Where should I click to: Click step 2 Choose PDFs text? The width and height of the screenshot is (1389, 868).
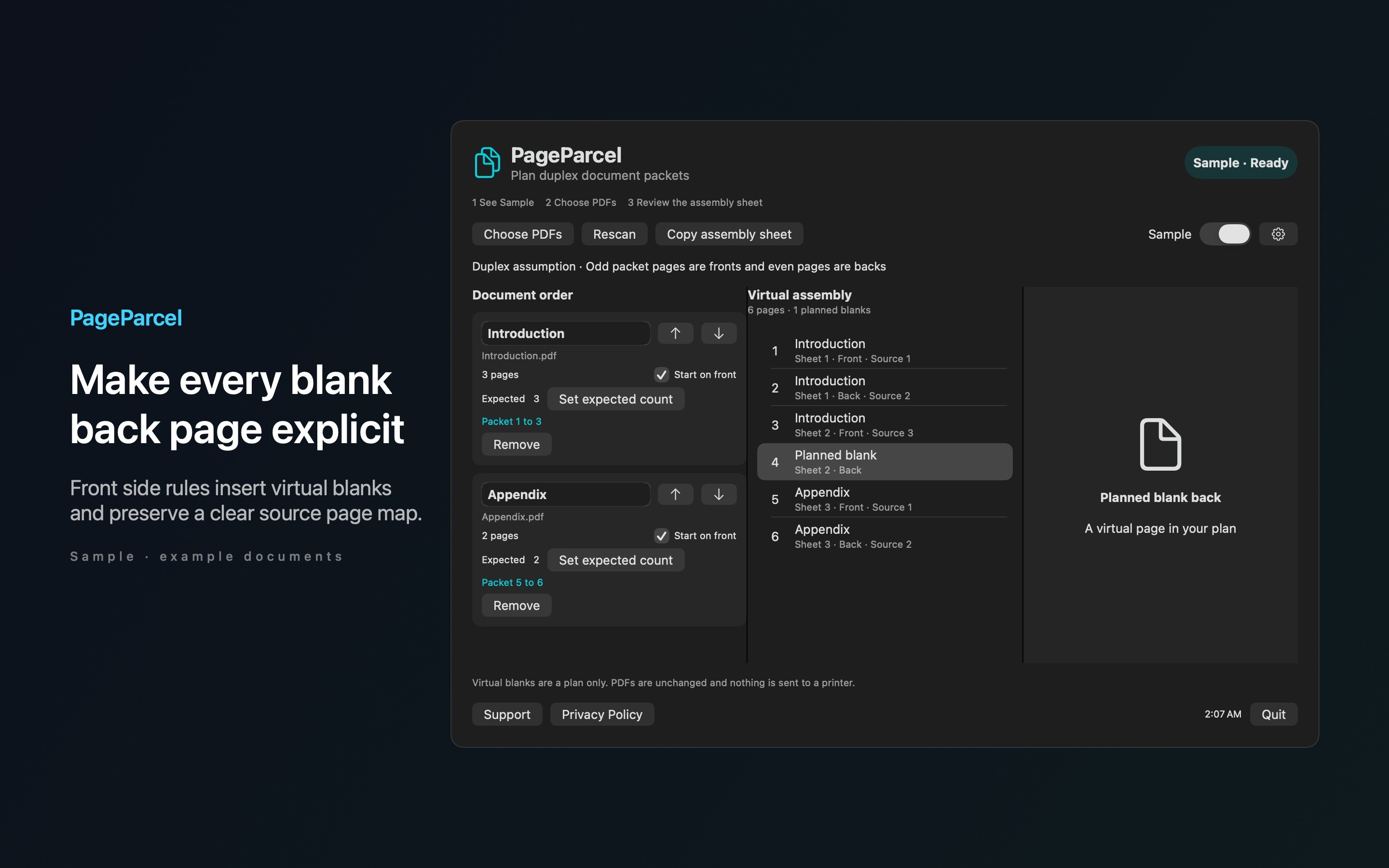tap(580, 203)
